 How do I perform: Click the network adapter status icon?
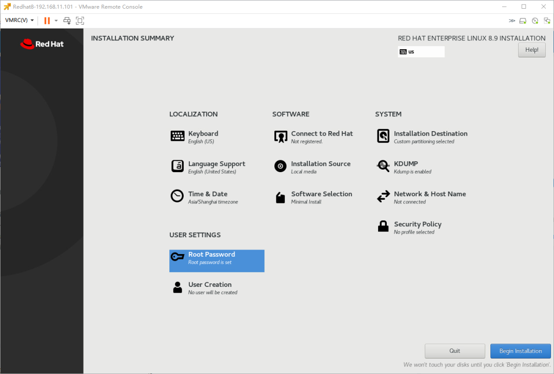(x=547, y=21)
